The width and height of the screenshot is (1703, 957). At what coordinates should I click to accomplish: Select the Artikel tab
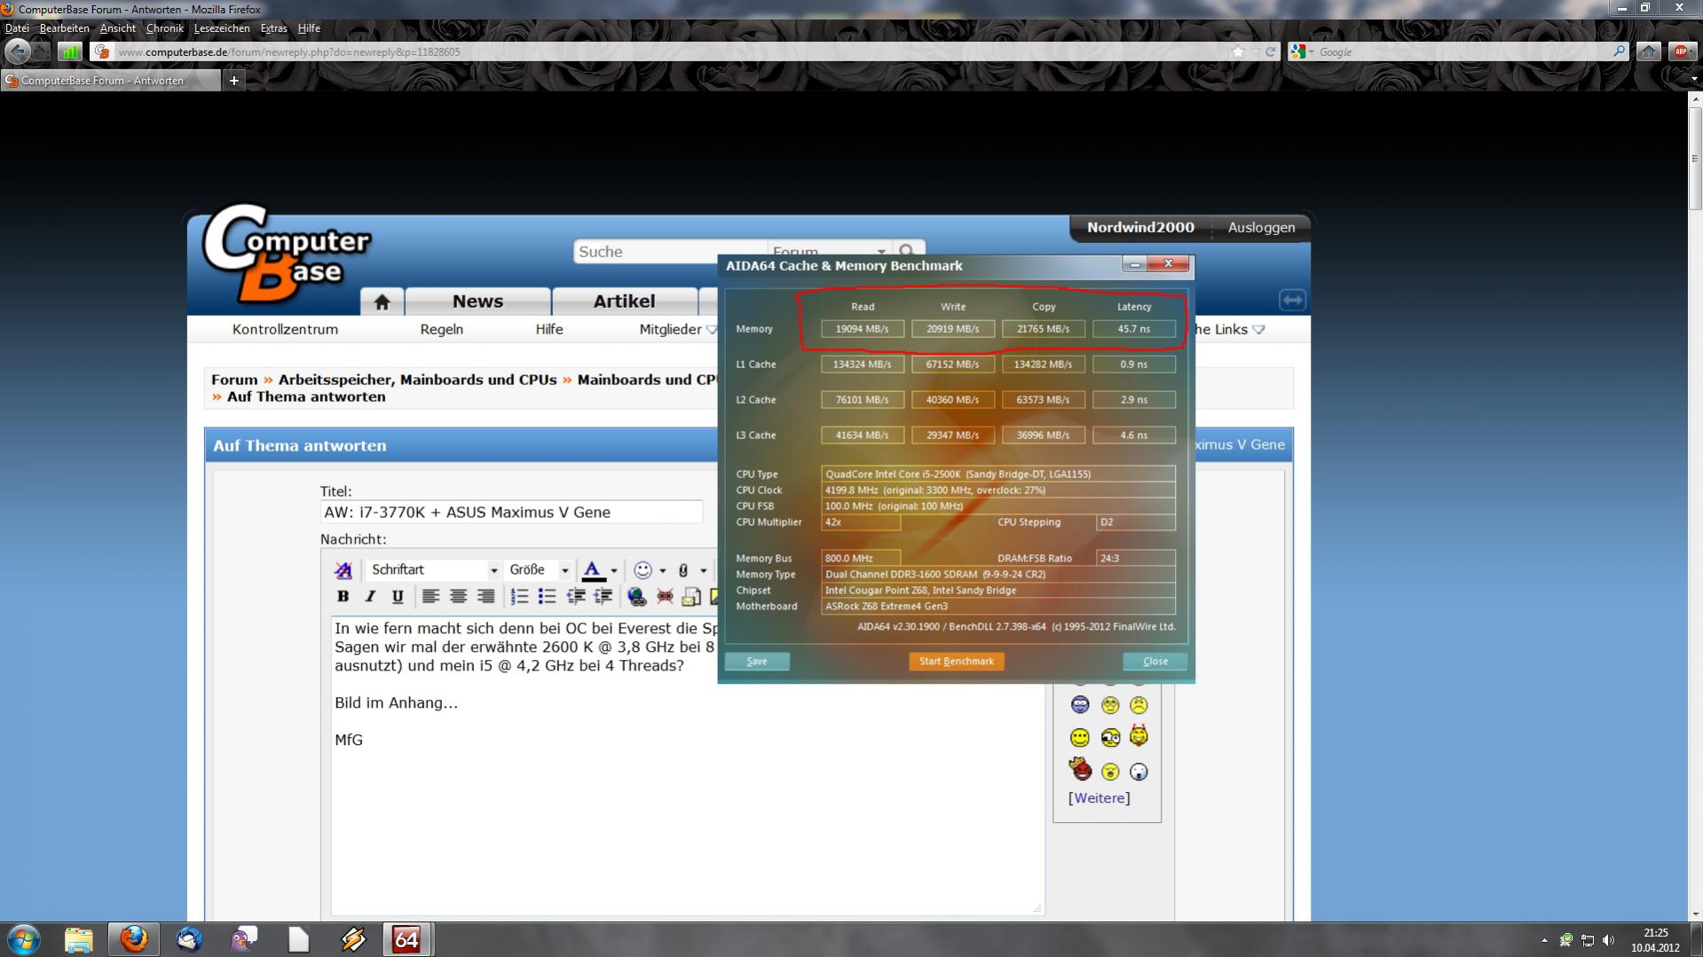[x=624, y=302]
